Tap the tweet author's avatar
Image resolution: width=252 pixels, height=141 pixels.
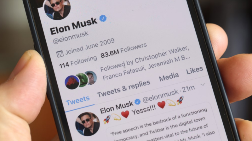88,124
